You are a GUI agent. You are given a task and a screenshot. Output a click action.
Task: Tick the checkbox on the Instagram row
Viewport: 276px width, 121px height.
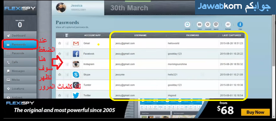point(67,64)
